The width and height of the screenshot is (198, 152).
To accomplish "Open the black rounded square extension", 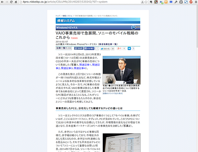I will (x=181, y=2).
